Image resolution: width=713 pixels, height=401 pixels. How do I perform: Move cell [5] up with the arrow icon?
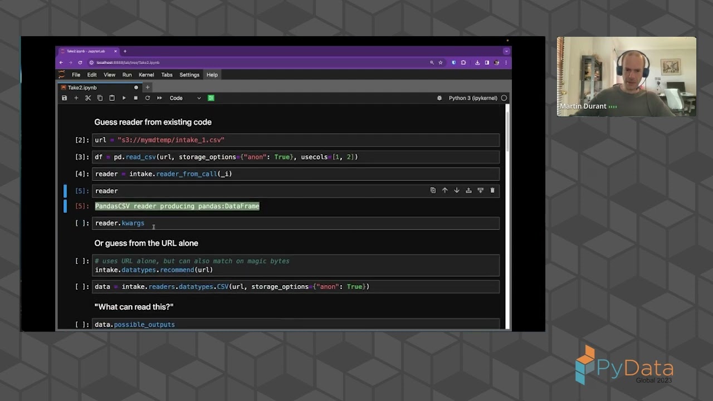click(445, 190)
